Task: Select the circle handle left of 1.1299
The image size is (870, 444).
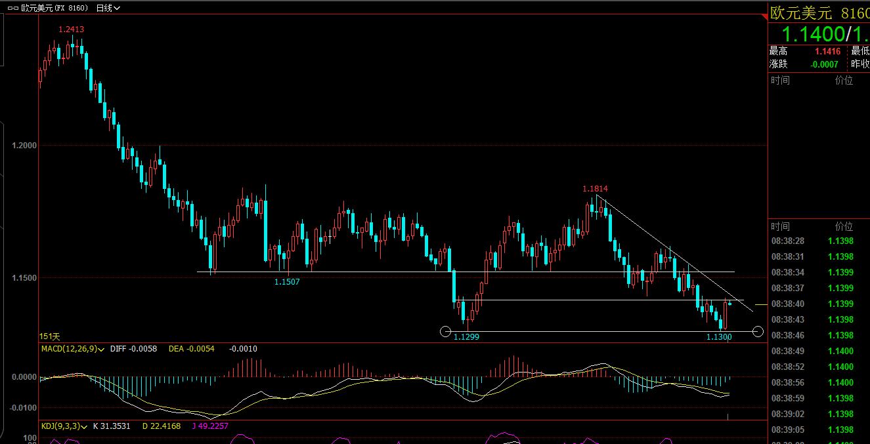Action: 446,331
